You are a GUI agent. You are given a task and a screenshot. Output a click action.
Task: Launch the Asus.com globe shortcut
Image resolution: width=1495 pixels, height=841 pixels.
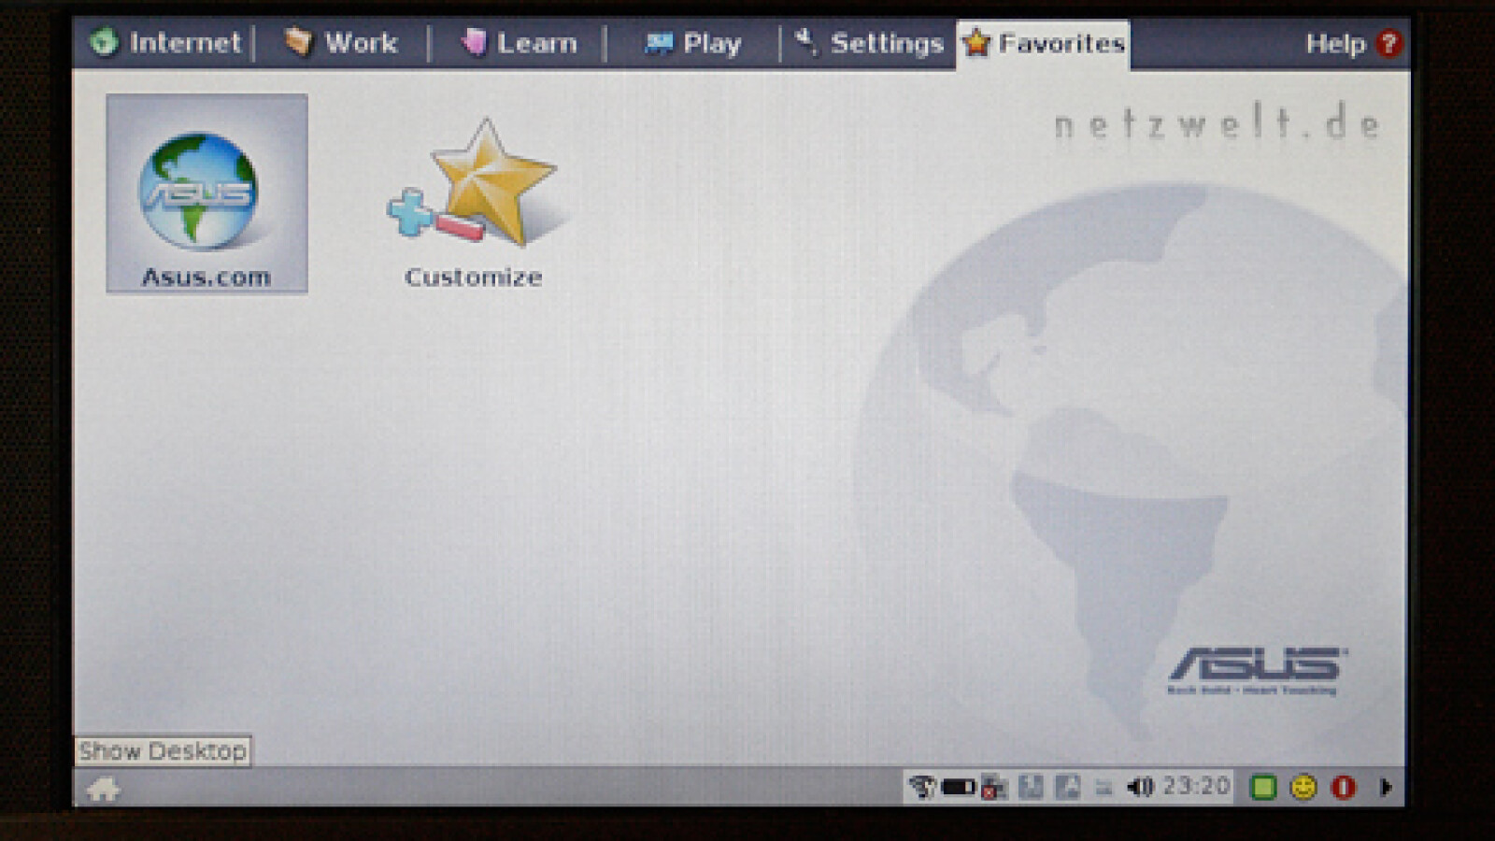pos(206,193)
